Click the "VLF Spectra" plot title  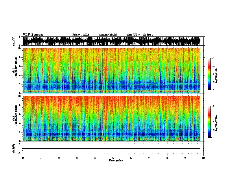tap(33, 35)
